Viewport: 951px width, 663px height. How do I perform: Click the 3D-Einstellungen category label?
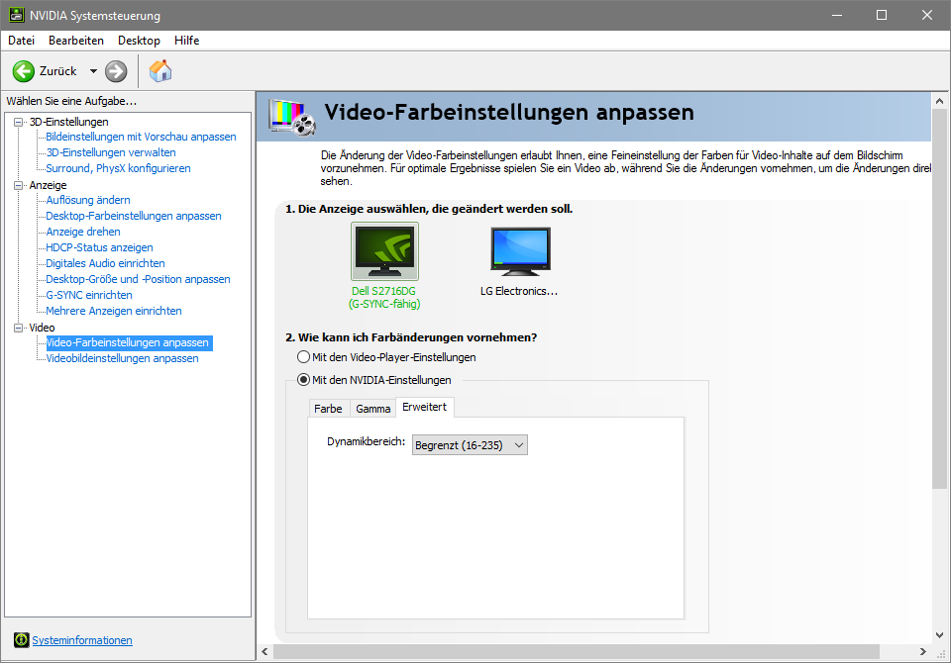tap(69, 122)
